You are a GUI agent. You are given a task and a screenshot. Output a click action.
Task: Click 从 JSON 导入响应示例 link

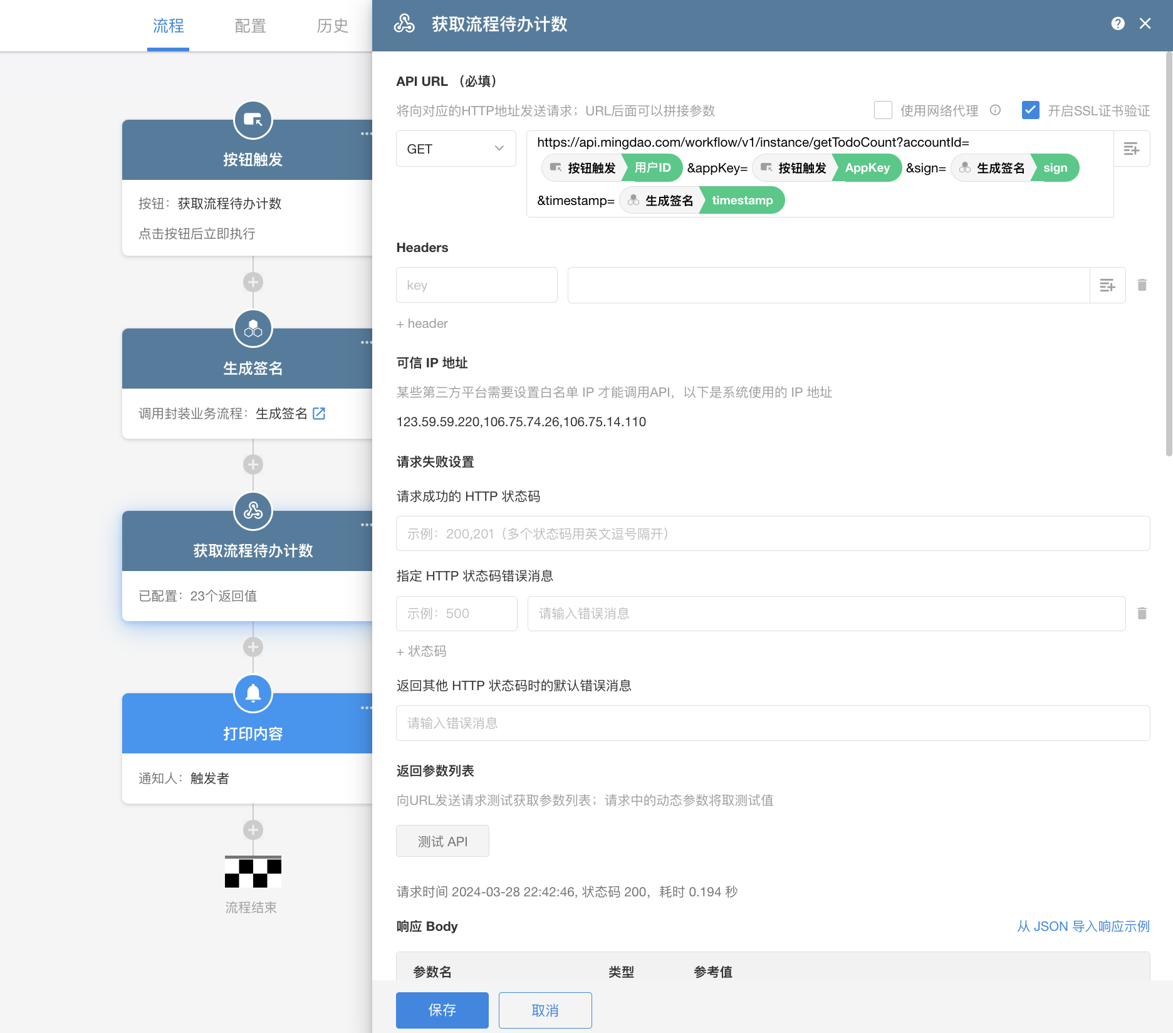coord(1083,926)
